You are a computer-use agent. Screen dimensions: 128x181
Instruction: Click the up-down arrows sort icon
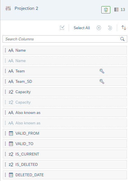(x=124, y=28)
